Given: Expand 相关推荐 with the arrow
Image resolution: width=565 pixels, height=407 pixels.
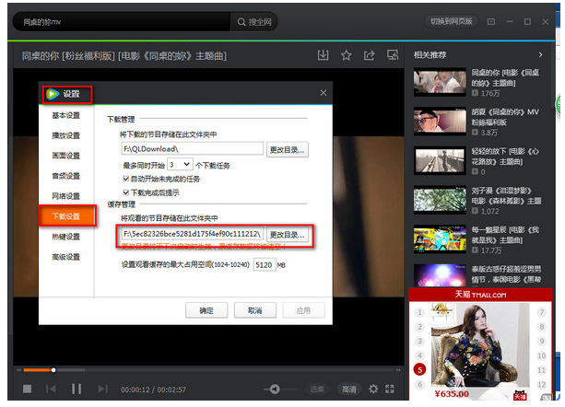Looking at the screenshot, I should pyautogui.click(x=540, y=54).
